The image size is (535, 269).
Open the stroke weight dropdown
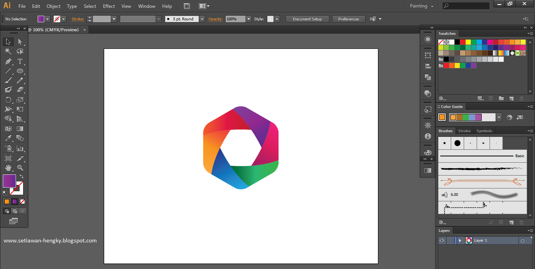pos(114,19)
